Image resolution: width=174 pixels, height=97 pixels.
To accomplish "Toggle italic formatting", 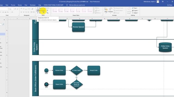I will 1,12.
